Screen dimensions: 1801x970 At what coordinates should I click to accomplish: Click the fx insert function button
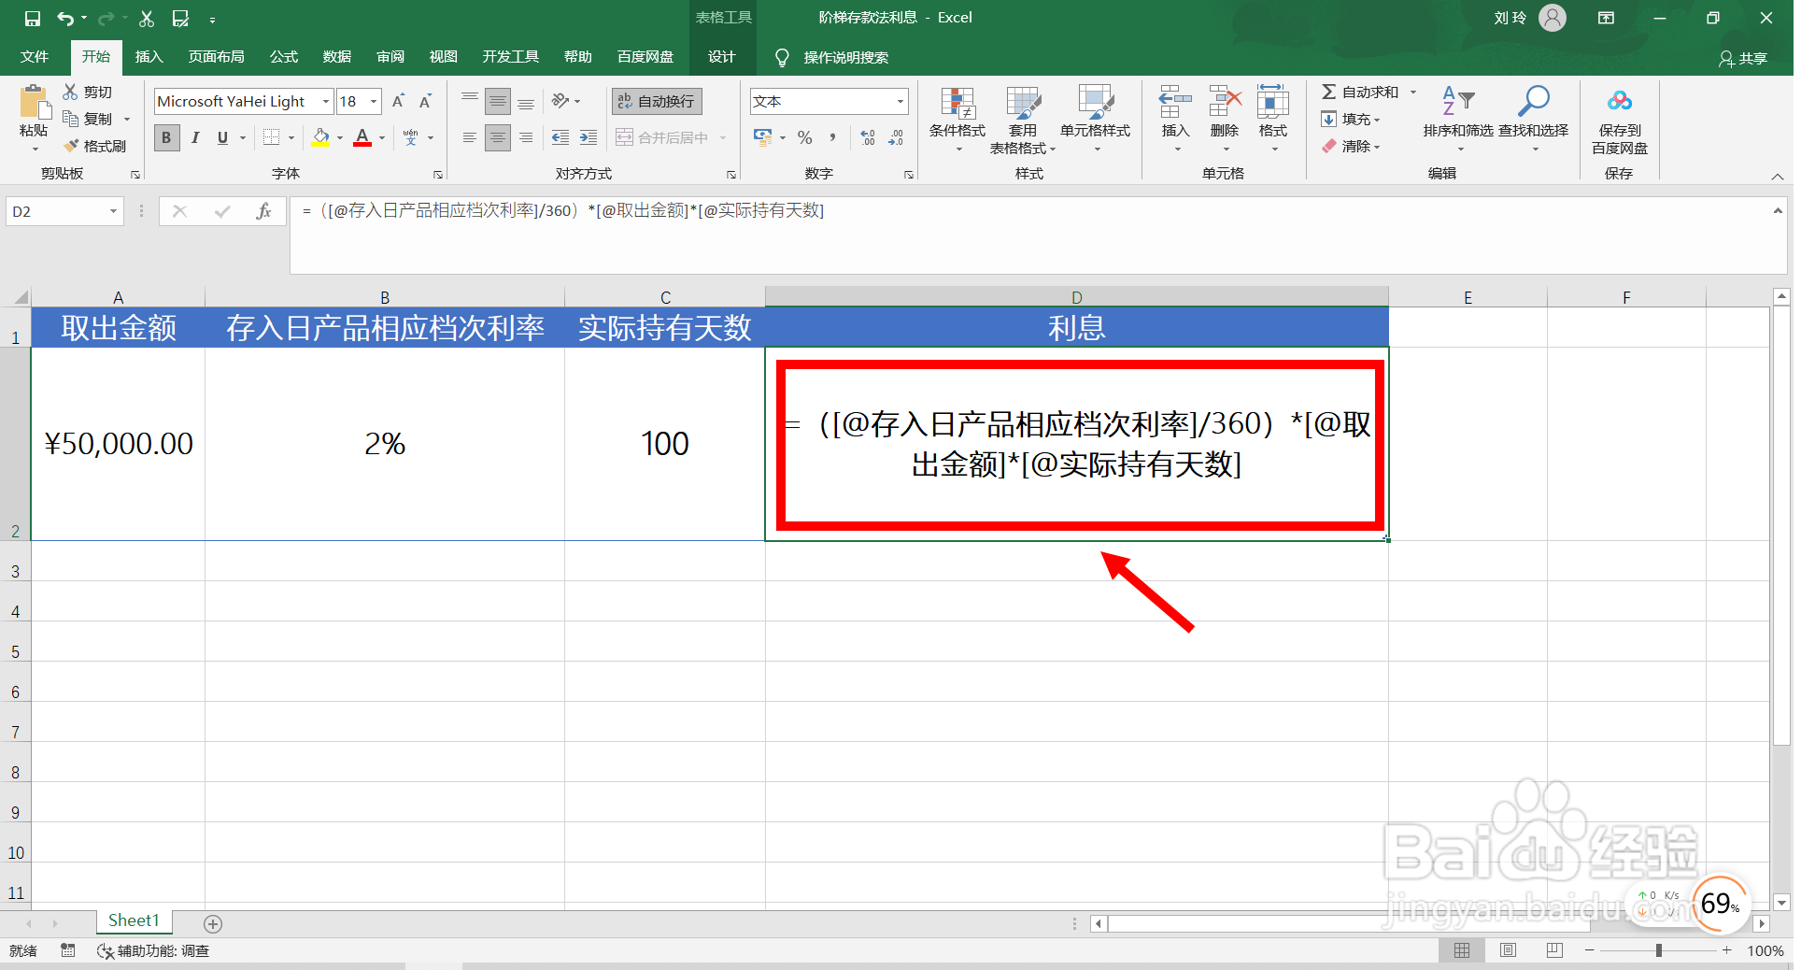click(x=263, y=211)
